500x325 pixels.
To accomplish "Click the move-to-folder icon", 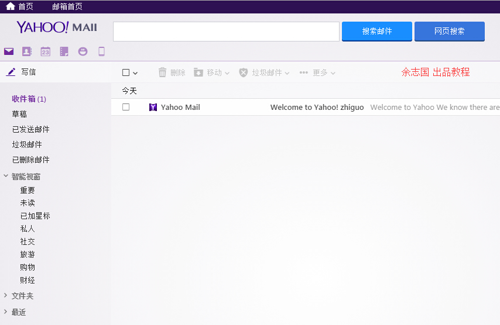I will click(198, 72).
